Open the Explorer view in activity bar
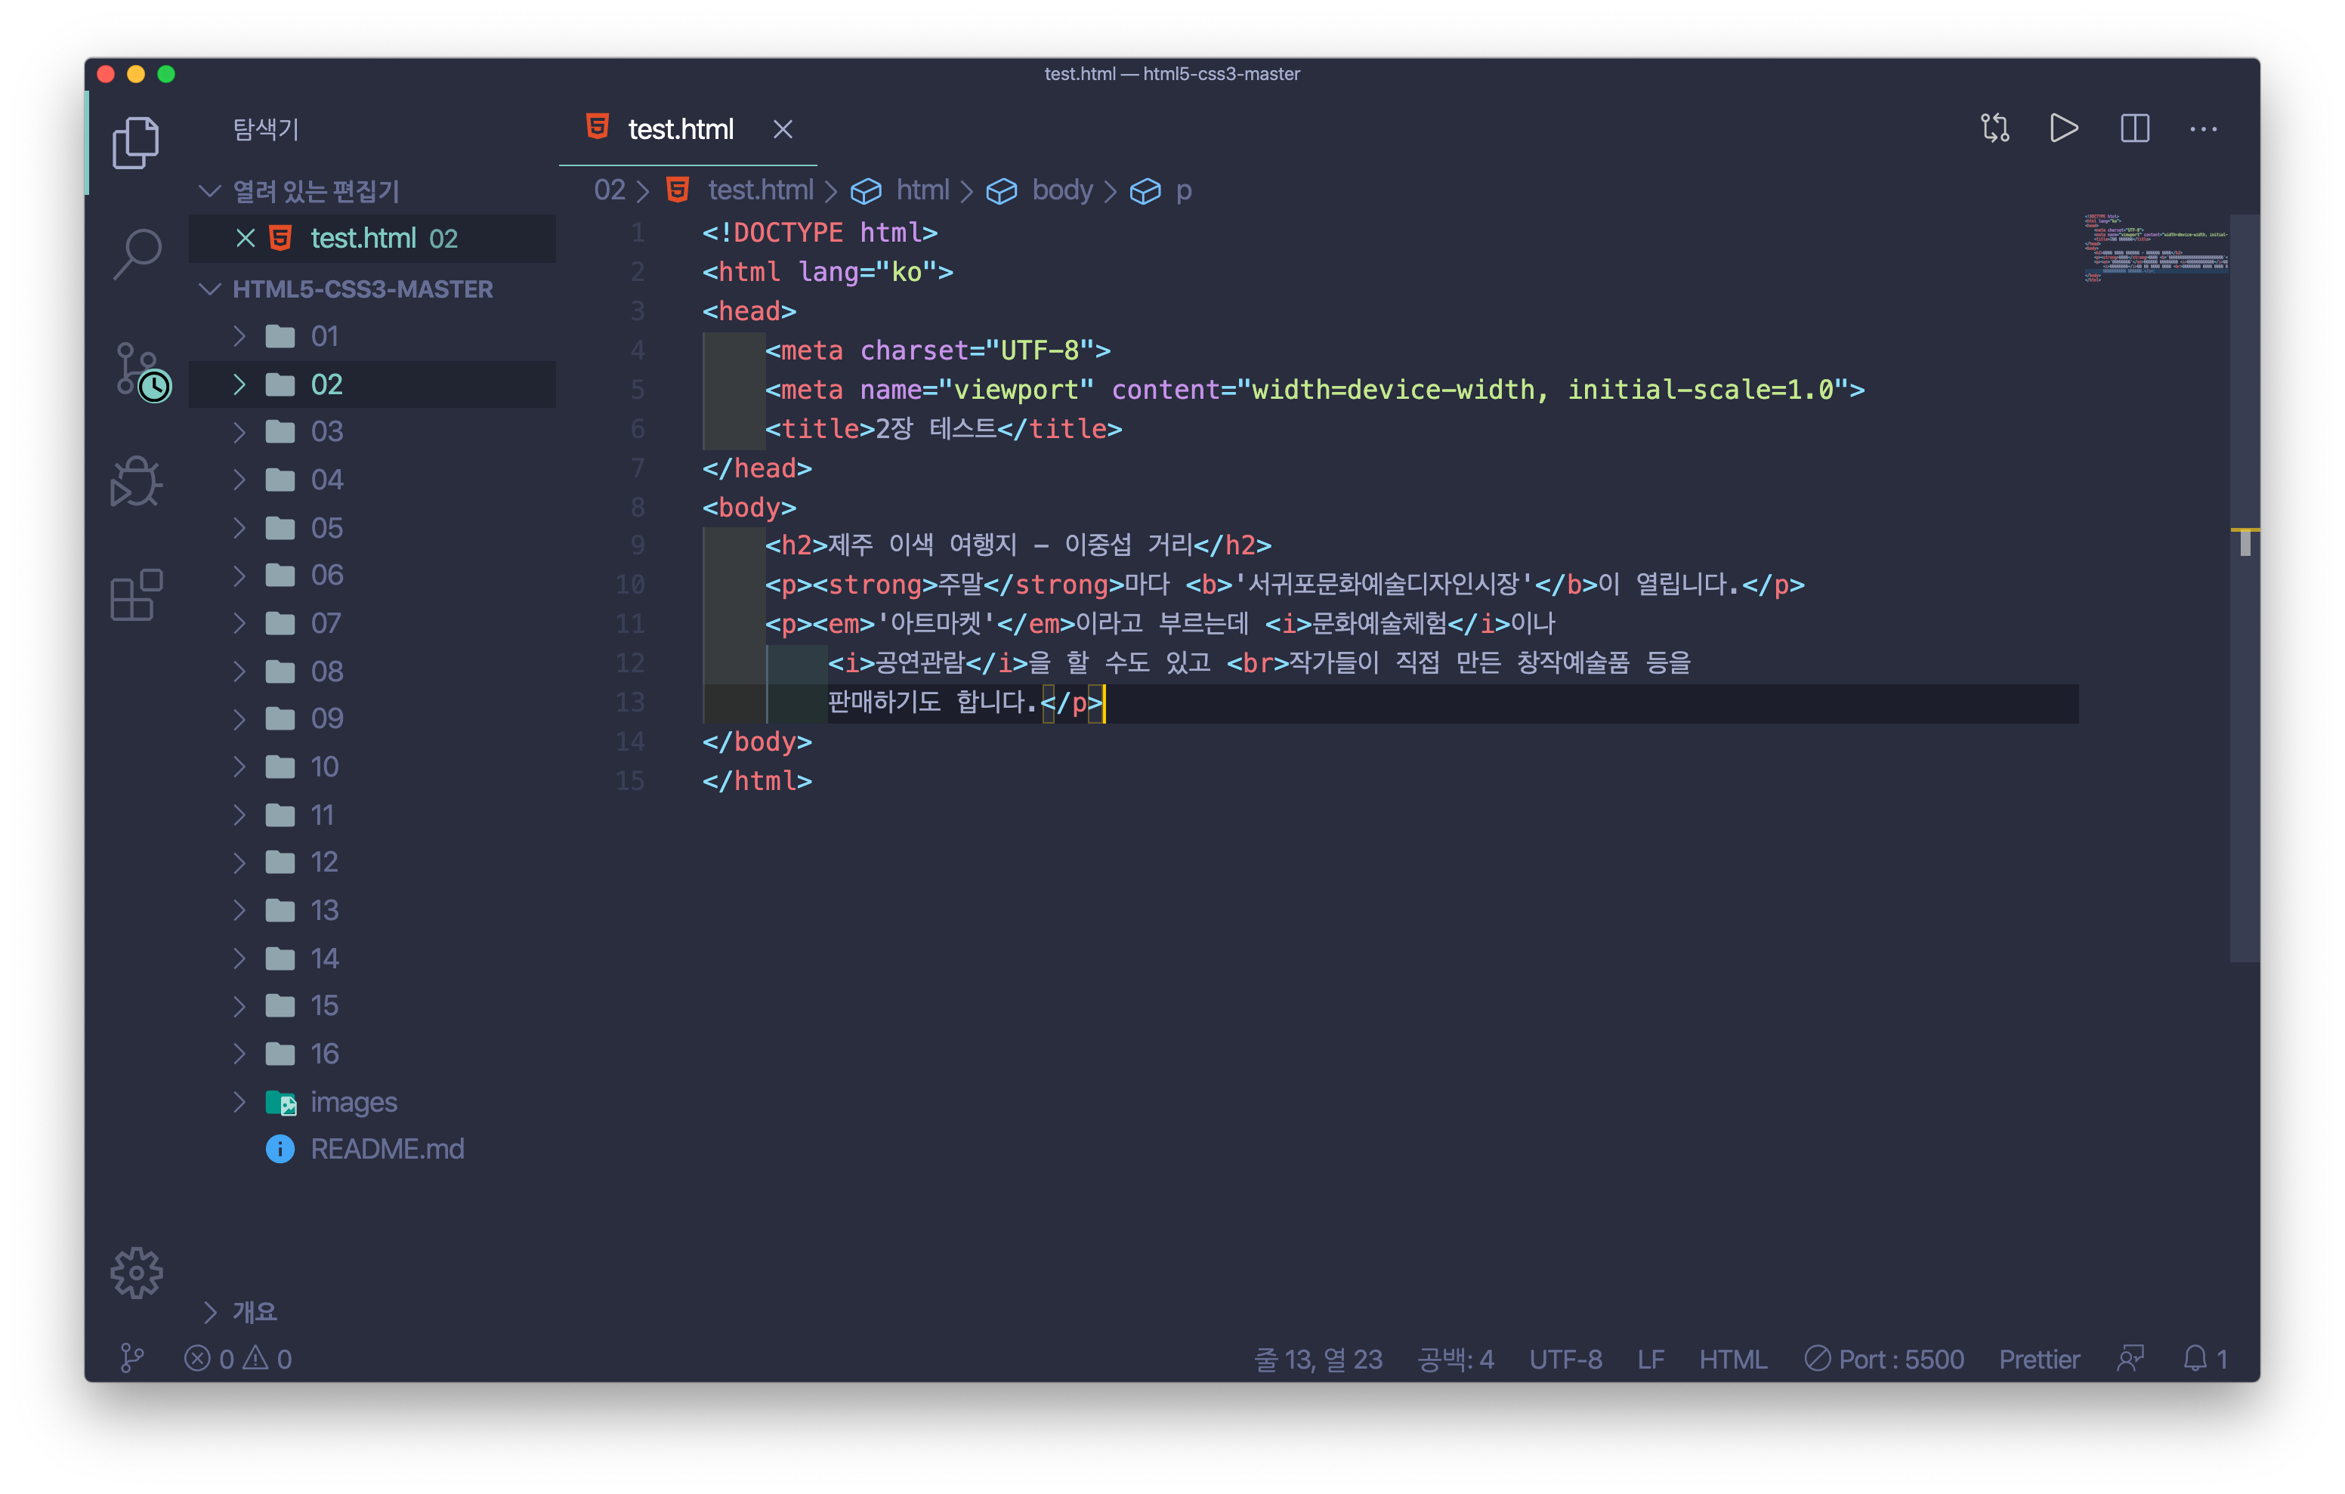 [135, 144]
